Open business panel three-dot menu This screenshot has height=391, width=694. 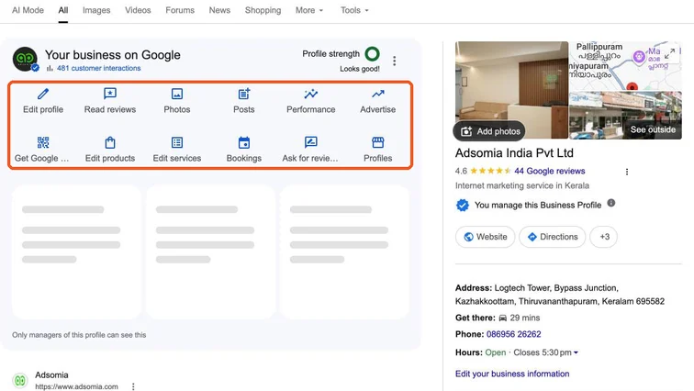[x=394, y=61]
